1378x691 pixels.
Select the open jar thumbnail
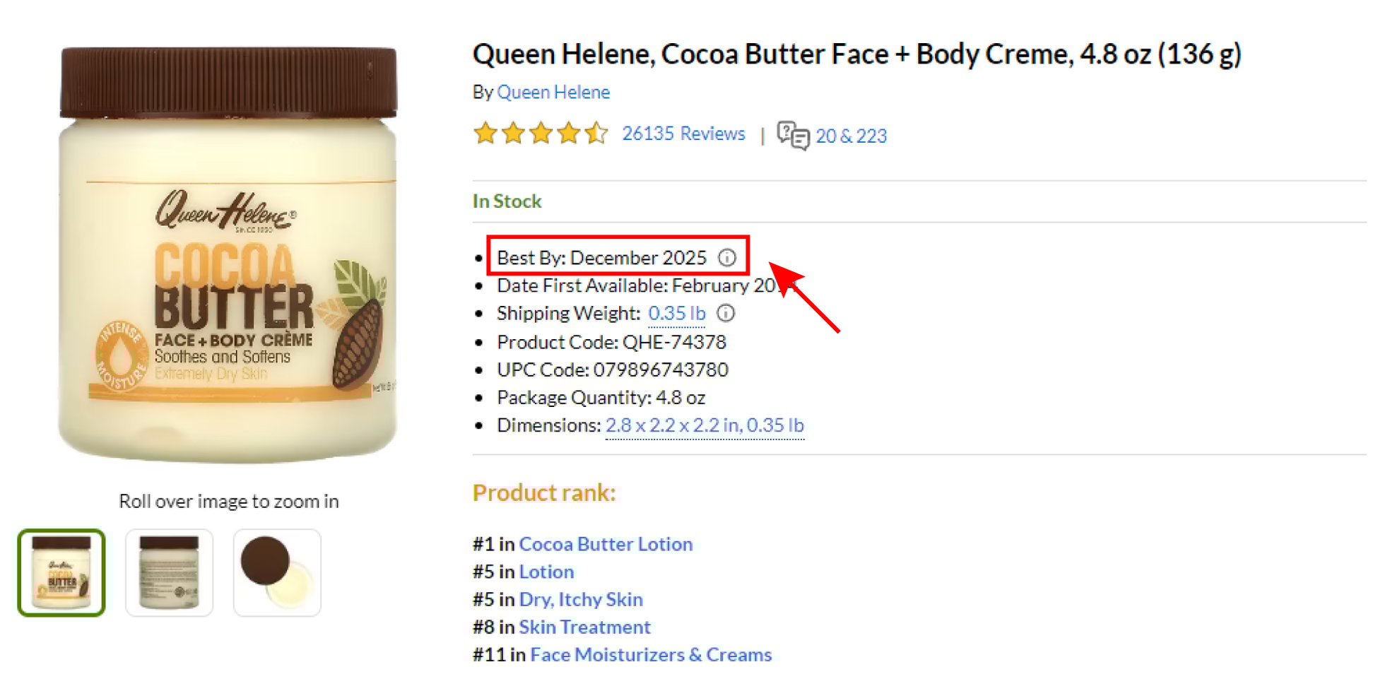coord(277,572)
